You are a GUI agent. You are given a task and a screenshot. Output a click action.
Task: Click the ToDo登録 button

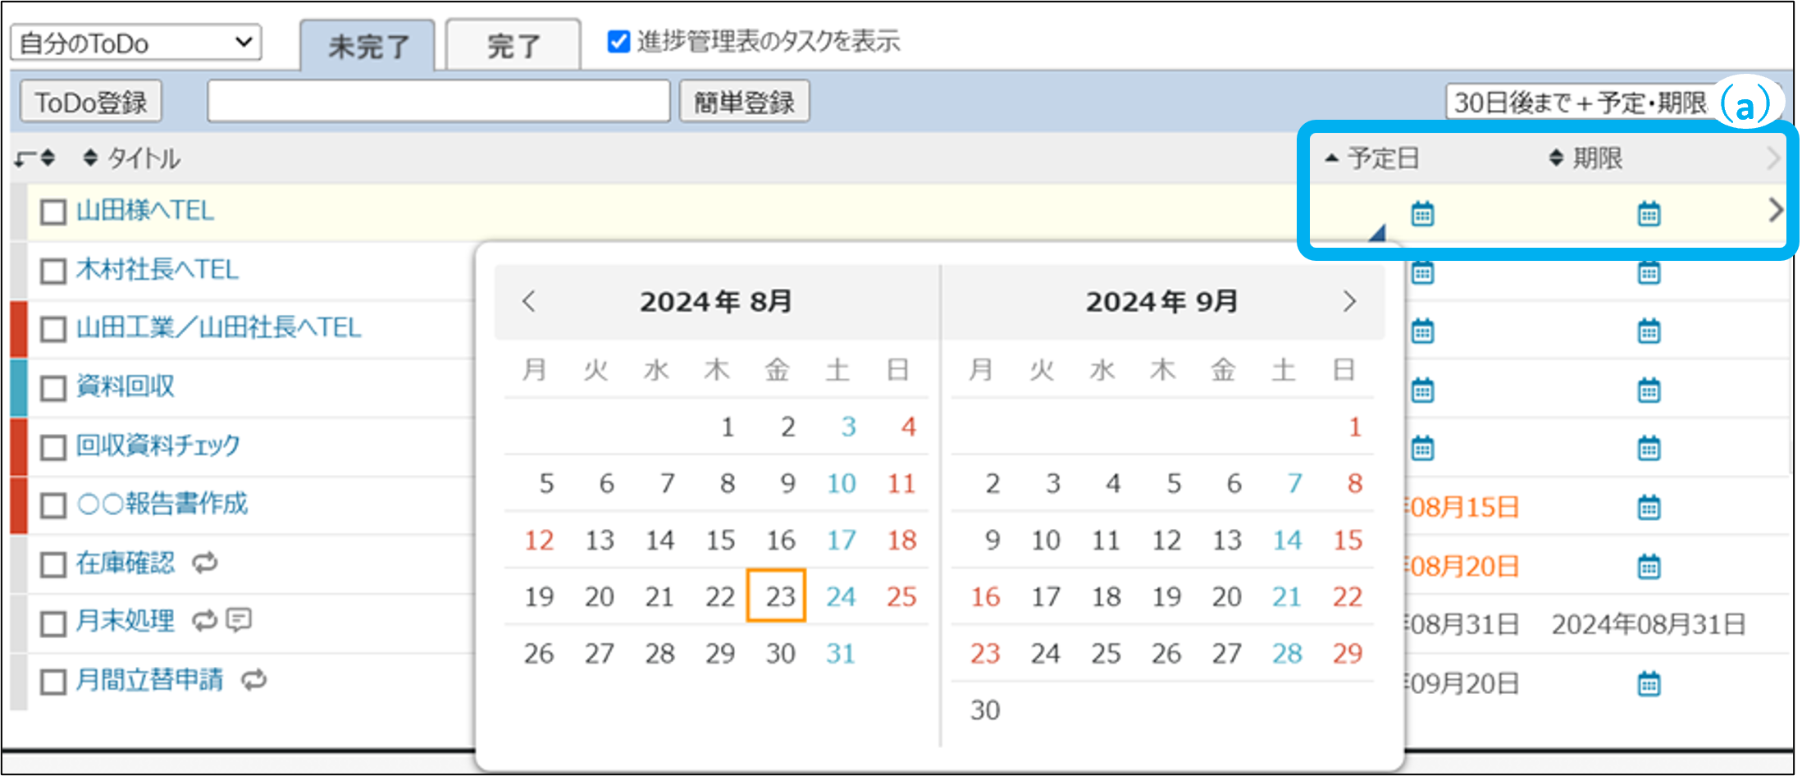(90, 103)
